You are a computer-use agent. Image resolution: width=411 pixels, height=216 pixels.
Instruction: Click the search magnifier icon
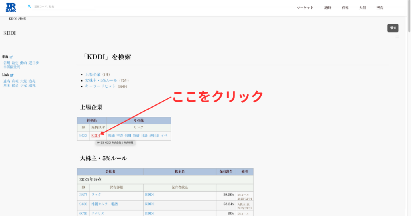tap(29, 6)
